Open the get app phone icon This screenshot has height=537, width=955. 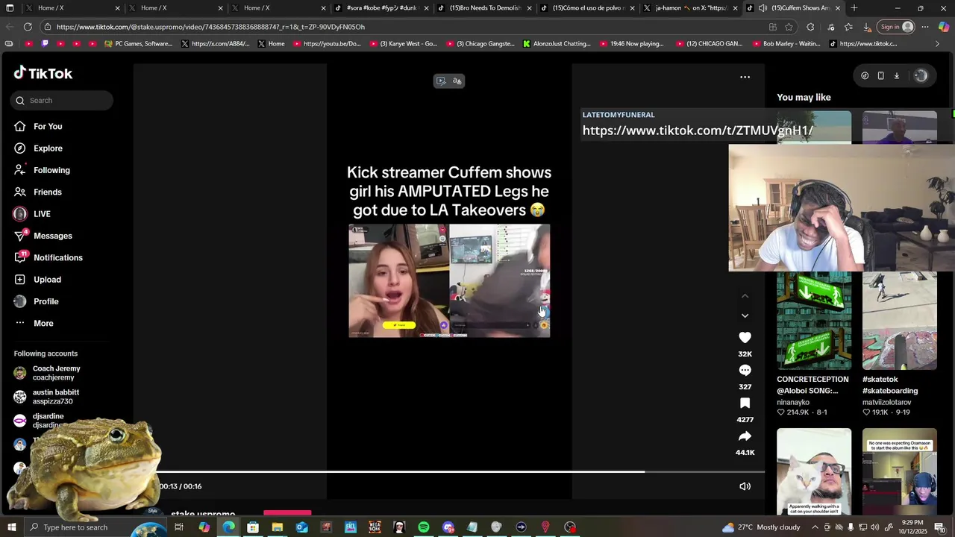pos(880,75)
